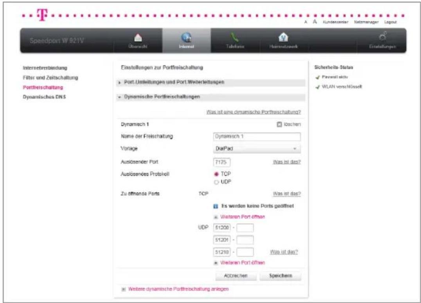
Task: Click Was ist das next to Zu öffnende Ports
Action: [x=287, y=193]
